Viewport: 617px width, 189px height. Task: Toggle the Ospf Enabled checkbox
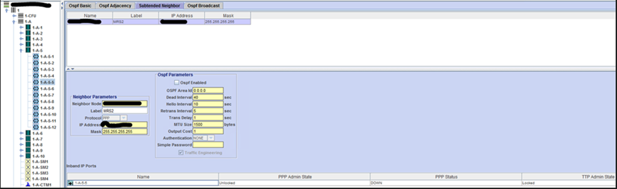[177, 83]
